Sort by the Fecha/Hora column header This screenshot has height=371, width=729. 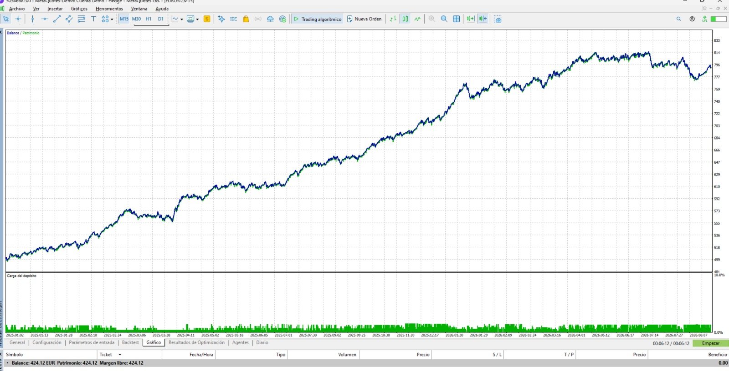[189, 355]
